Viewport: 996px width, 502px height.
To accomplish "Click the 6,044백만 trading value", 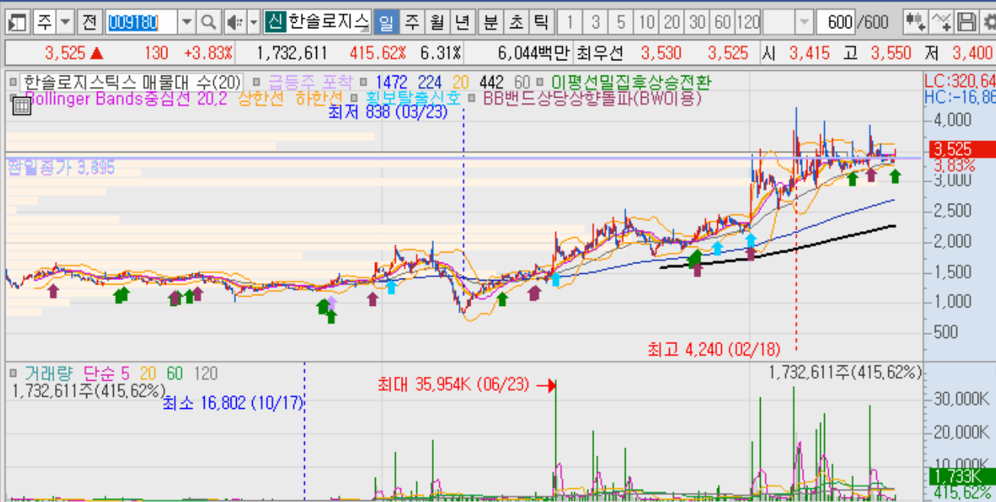I will 533,53.
